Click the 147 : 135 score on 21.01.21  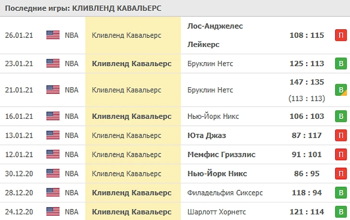(x=307, y=82)
